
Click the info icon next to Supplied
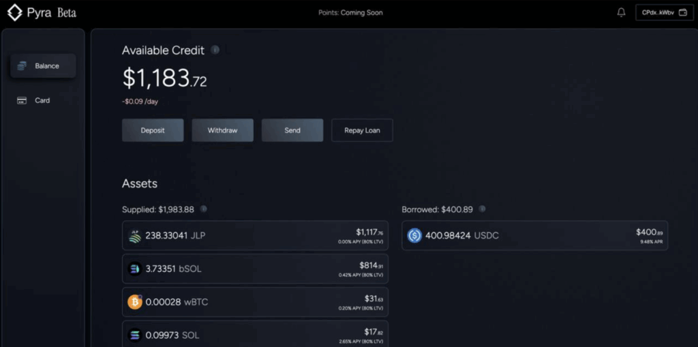tap(203, 209)
